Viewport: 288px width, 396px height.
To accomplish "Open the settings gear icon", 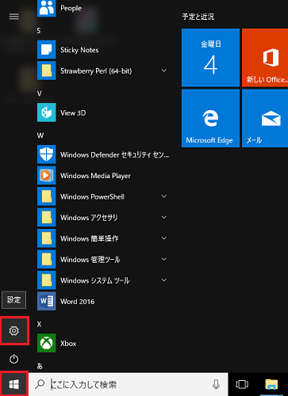I will (x=14, y=331).
